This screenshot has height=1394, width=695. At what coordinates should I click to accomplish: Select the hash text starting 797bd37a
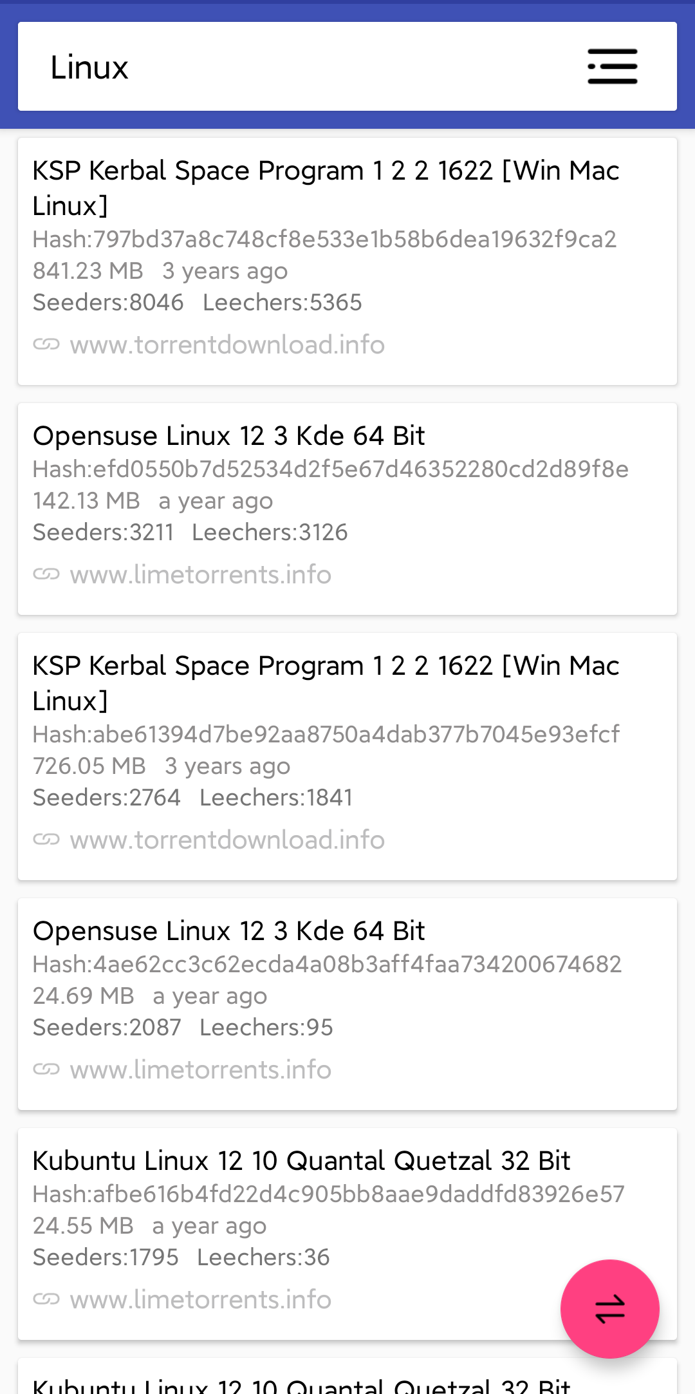click(x=324, y=239)
